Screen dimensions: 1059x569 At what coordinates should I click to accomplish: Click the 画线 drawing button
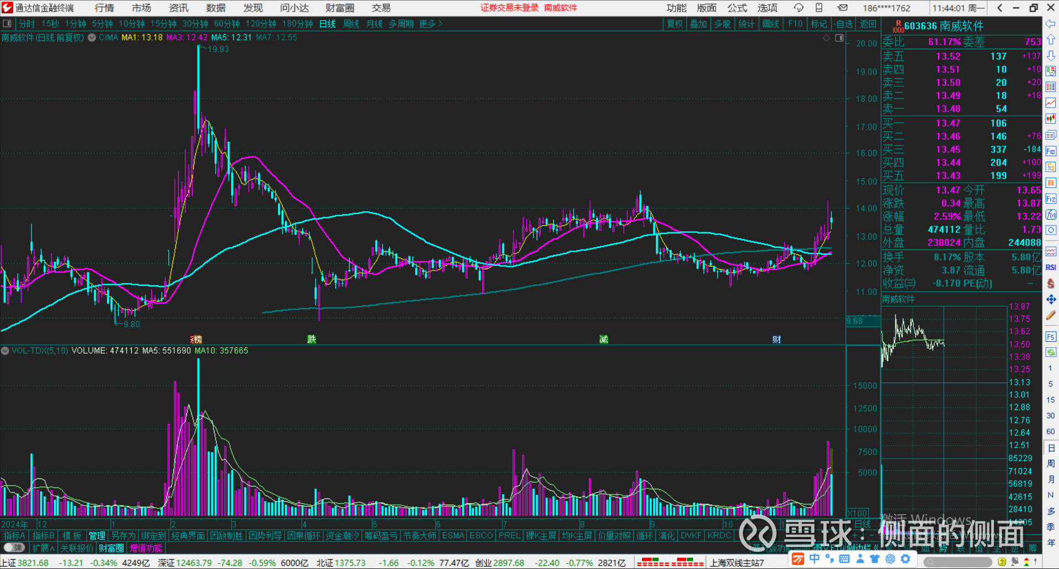coord(771,24)
